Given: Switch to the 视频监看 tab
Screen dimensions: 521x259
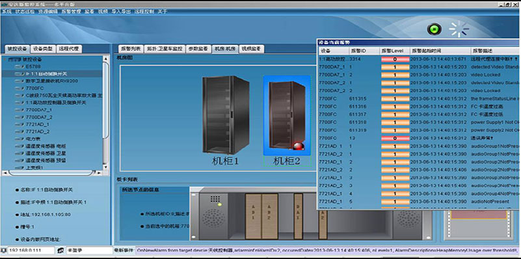Looking at the screenshot, I should 251,49.
